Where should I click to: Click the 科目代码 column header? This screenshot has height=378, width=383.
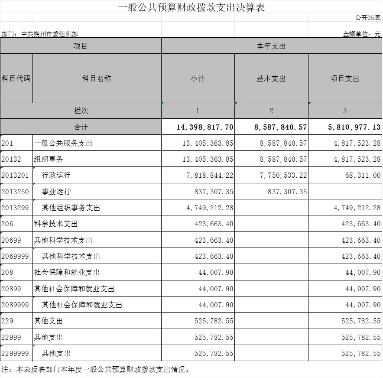tap(16, 78)
